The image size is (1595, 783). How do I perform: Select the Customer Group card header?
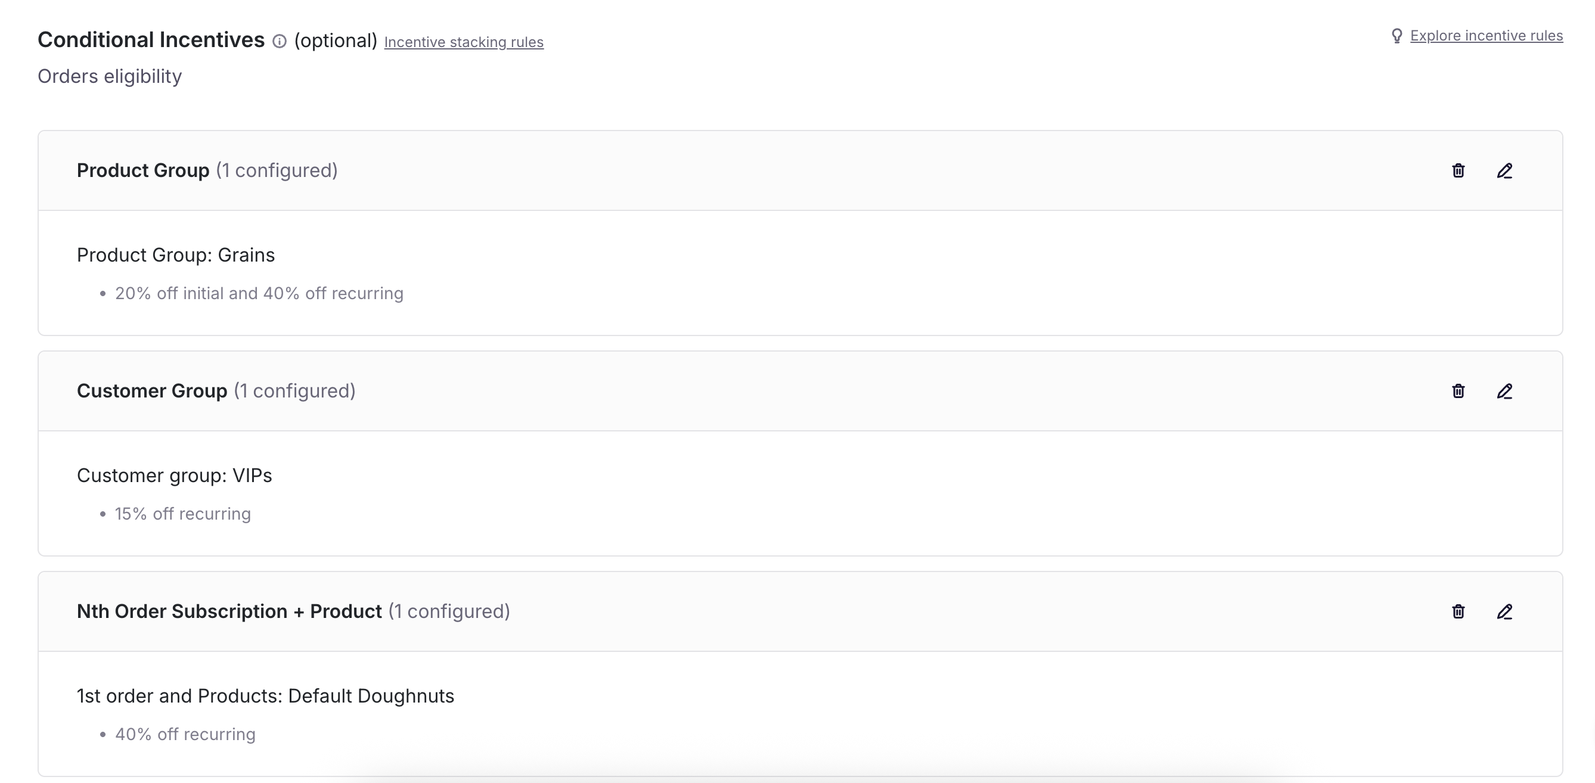(x=216, y=390)
